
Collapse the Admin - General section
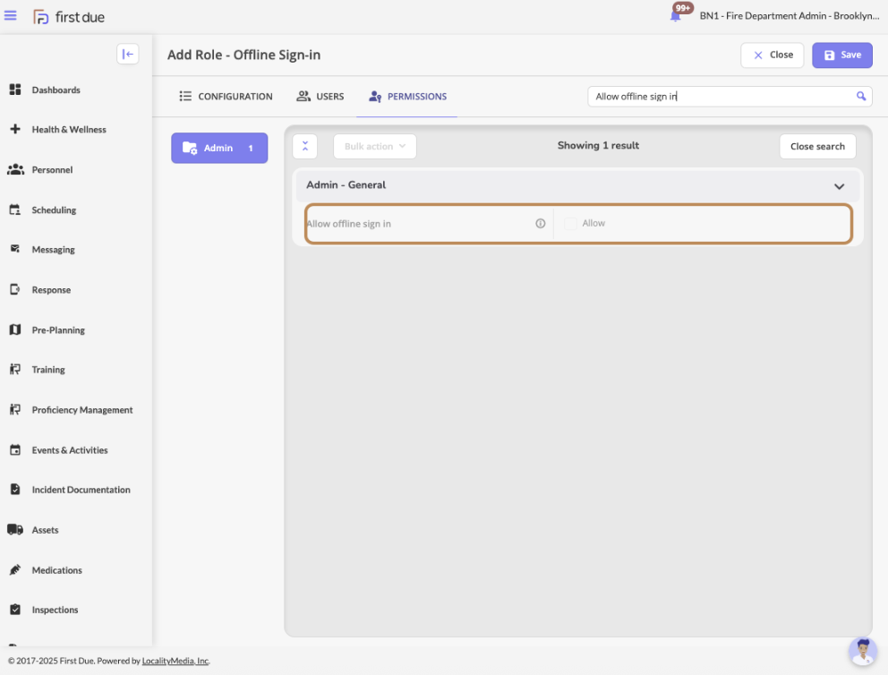coord(839,186)
